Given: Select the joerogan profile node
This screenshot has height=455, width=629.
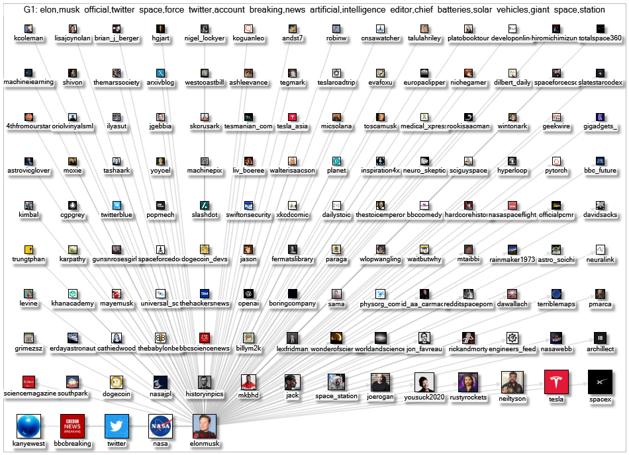Looking at the screenshot, I should coord(380,382).
